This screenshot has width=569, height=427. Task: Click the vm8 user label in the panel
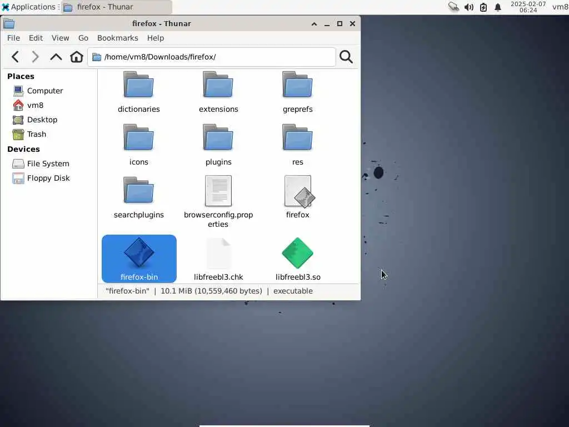(x=560, y=7)
